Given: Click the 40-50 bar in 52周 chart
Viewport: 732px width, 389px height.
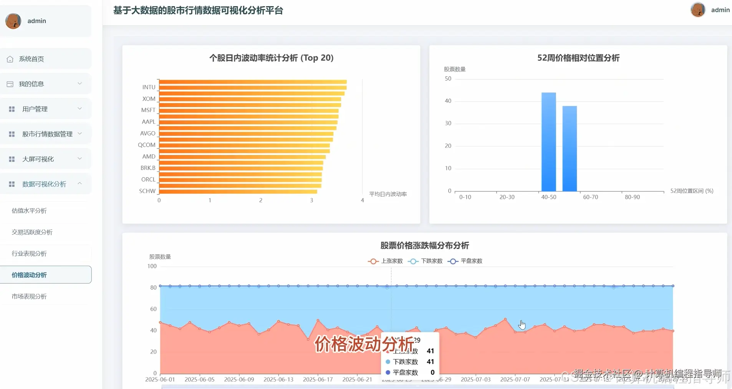Looking at the screenshot, I should tap(548, 142).
